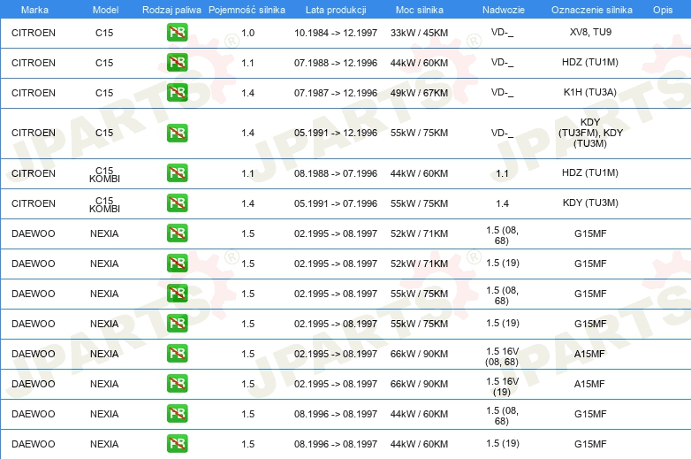Click the Oznaczenie silnika column header
This screenshot has height=459, width=691.
pos(591,10)
